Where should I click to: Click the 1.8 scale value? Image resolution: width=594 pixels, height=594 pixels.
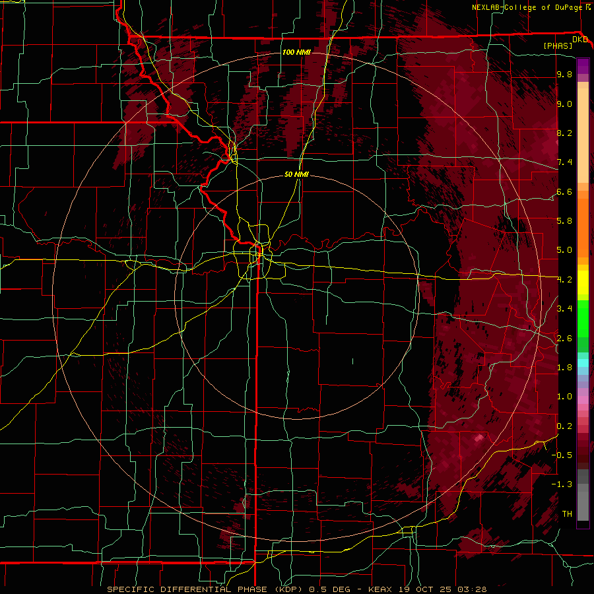tap(564, 368)
